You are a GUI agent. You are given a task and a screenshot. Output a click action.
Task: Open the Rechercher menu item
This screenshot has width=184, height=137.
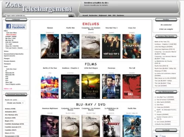tap(93, 15)
